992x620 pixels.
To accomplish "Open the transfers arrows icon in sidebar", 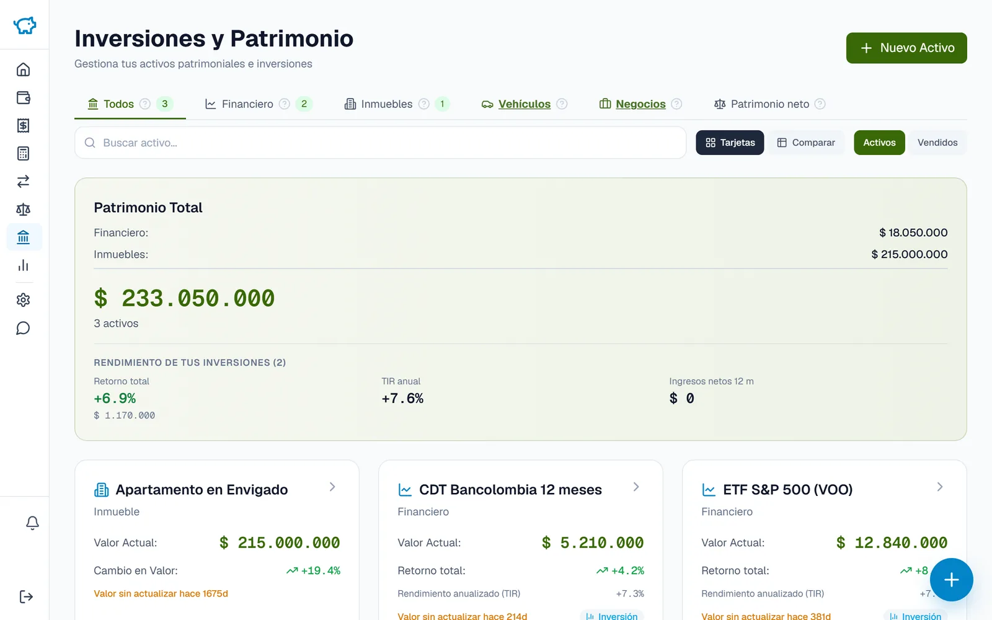I will (24, 181).
